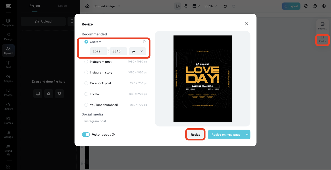331x170 pixels.
Task: Upload from Google Drive icon
Action: click(x=49, y=94)
